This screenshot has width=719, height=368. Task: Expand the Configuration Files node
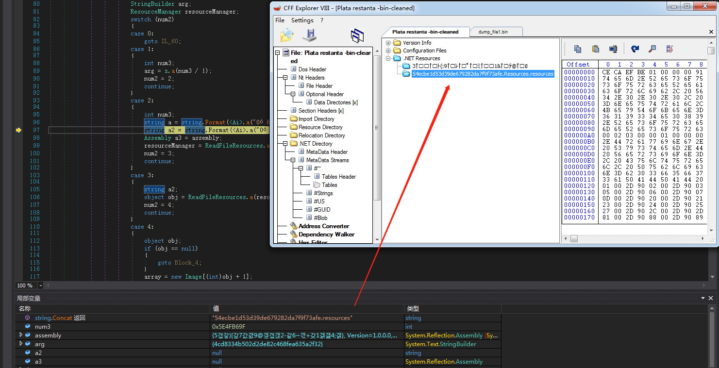388,50
